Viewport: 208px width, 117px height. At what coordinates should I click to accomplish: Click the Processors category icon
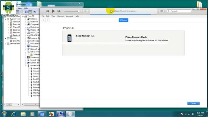click(28, 57)
